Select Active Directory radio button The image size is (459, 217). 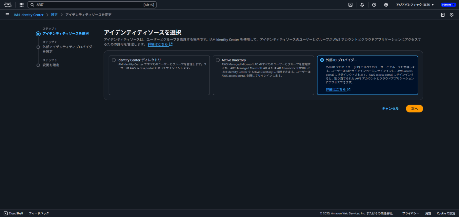coord(218,60)
